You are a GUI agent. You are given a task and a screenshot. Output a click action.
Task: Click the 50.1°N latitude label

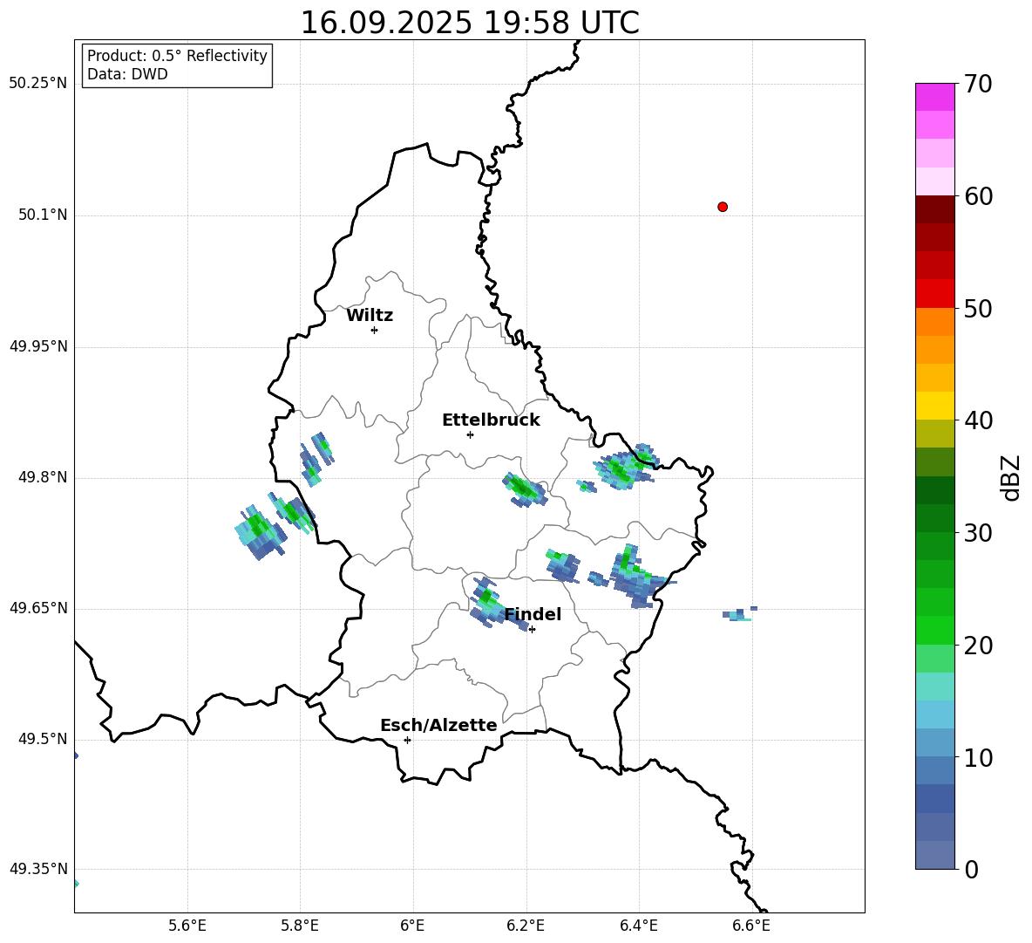click(x=43, y=215)
